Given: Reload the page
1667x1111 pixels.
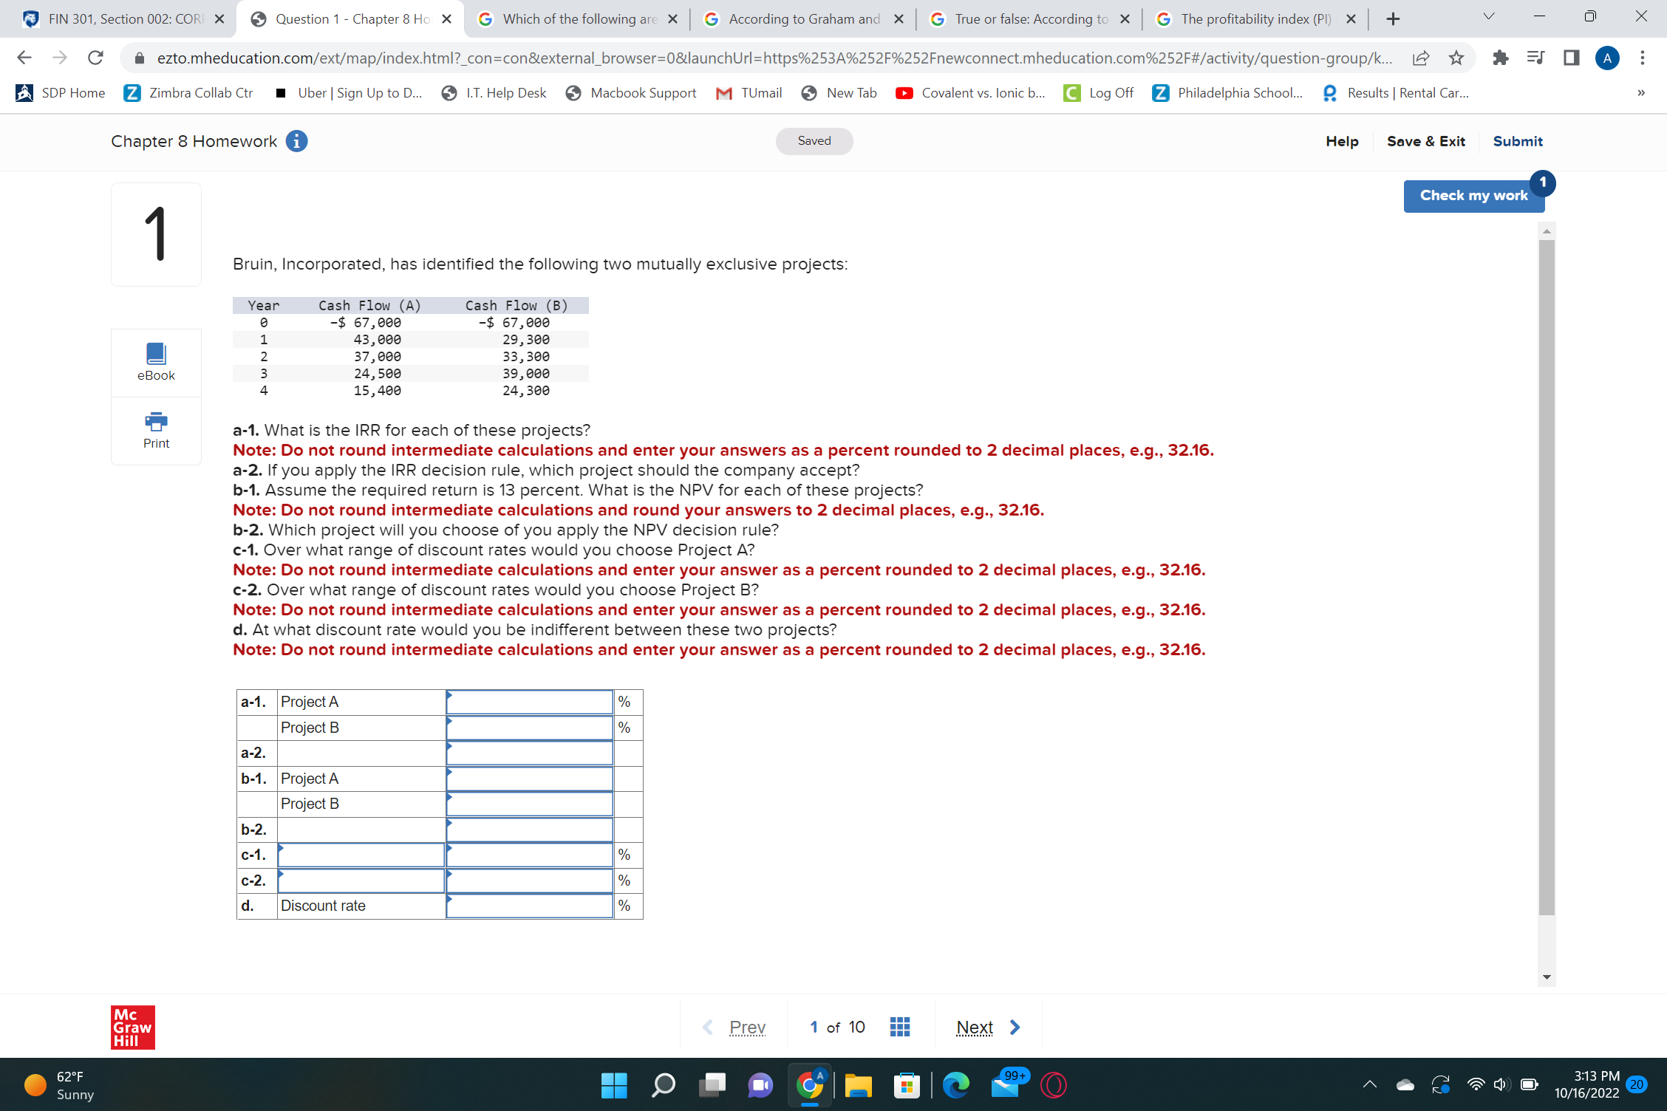Looking at the screenshot, I should [x=95, y=58].
